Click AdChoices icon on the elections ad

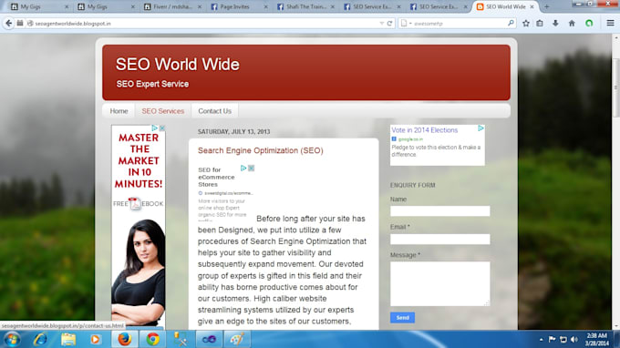coord(480,128)
